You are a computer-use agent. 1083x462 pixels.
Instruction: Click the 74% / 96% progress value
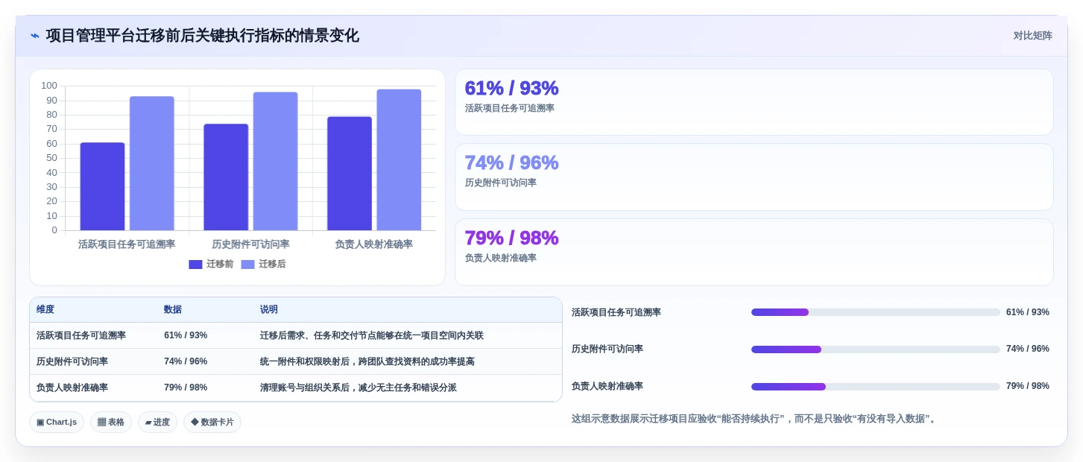click(1028, 349)
